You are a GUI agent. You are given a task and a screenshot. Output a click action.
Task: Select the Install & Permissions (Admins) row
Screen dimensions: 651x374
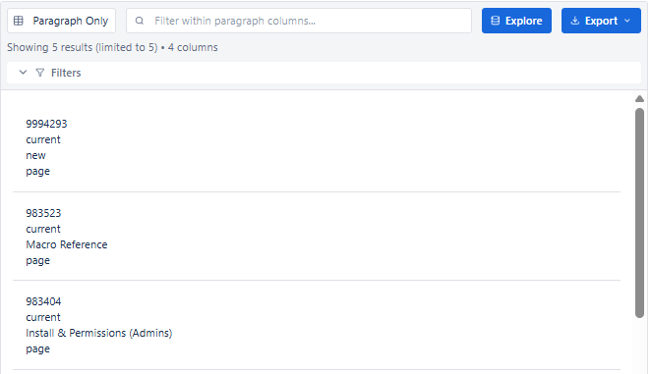(x=317, y=325)
